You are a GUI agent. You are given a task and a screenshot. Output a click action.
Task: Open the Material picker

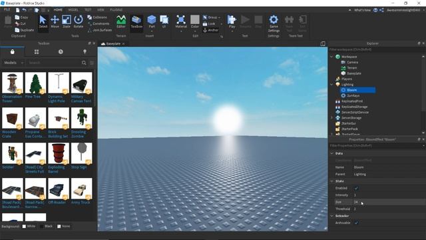point(181,22)
